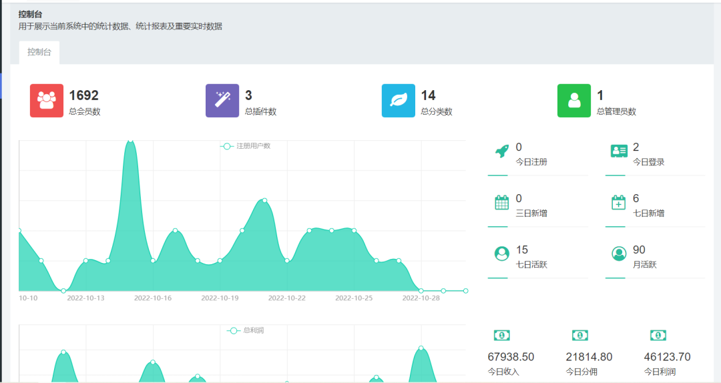The height and width of the screenshot is (383, 721).
Task: Click the money icon above 今日分佣
Action: click(580, 336)
